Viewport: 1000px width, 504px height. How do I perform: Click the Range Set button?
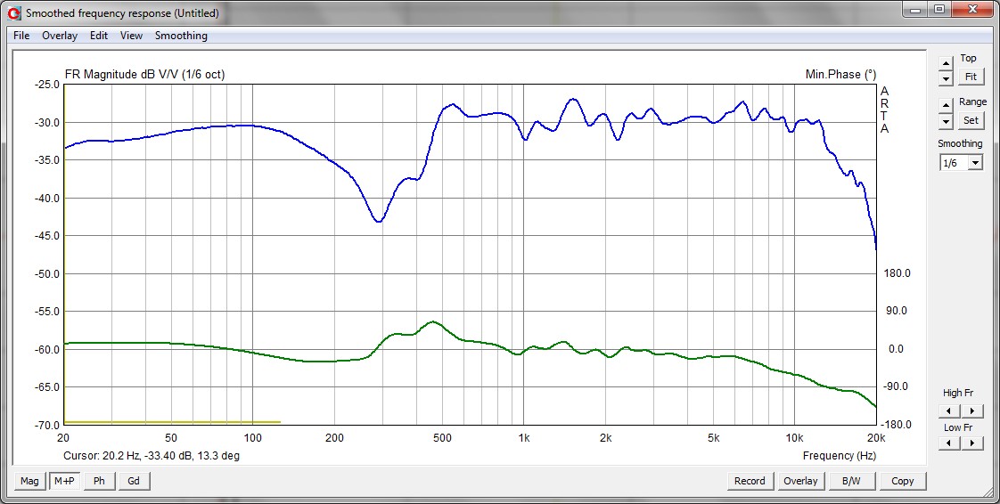point(971,120)
